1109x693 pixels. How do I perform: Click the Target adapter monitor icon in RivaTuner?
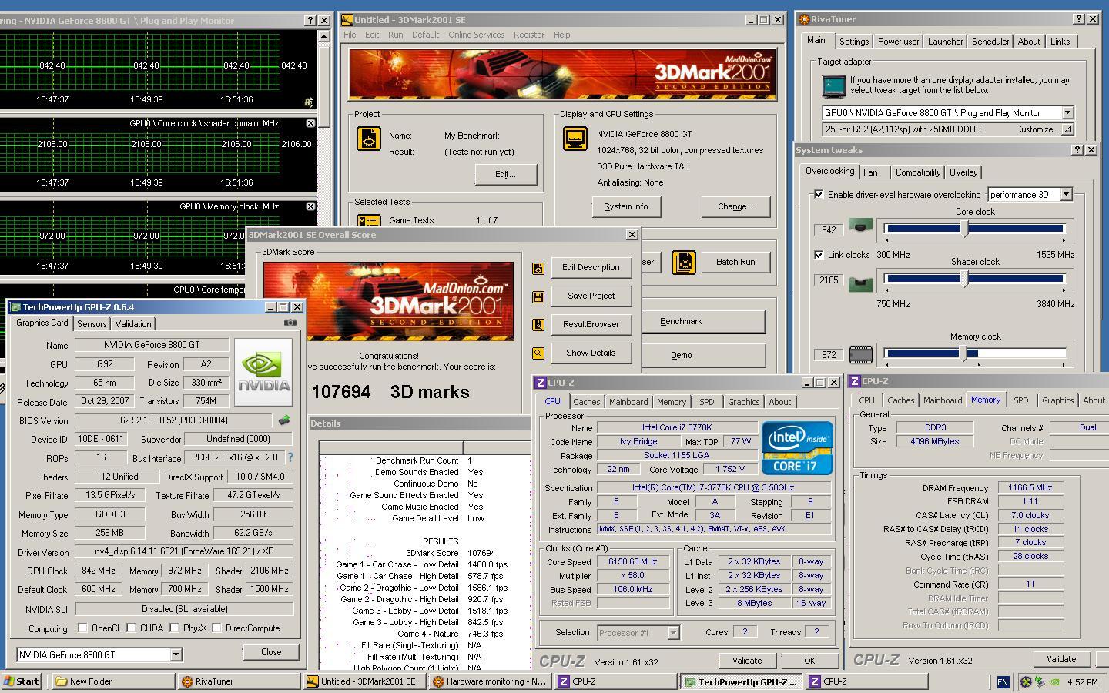click(x=834, y=86)
